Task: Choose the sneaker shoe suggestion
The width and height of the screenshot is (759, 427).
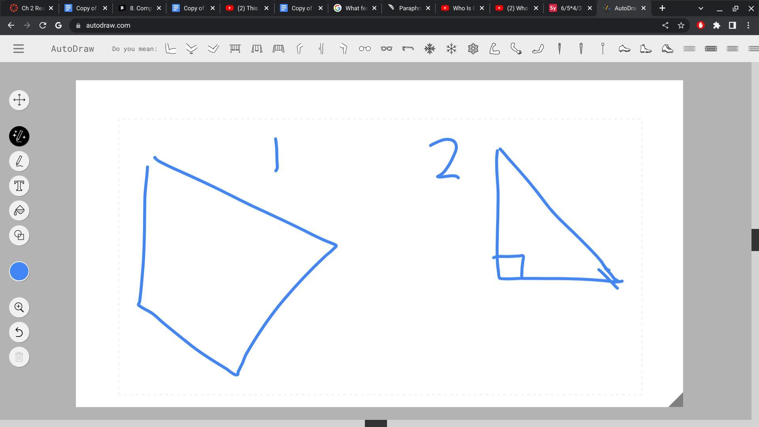Action: 624,49
